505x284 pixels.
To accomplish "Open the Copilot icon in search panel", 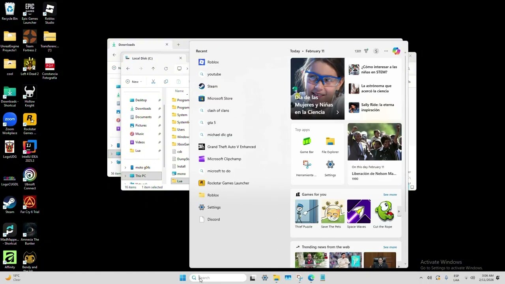I will pos(396,51).
